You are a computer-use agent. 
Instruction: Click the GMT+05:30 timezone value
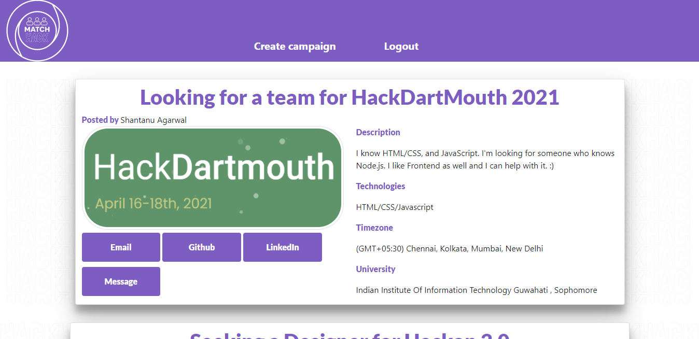[x=450, y=248]
